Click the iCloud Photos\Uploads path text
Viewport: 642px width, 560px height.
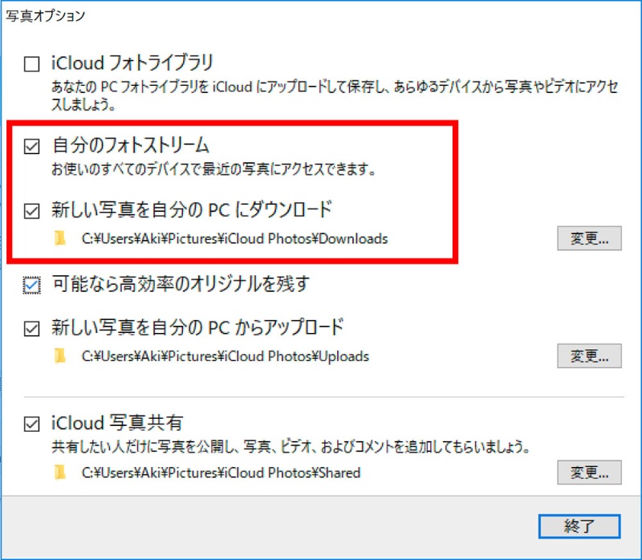click(226, 356)
